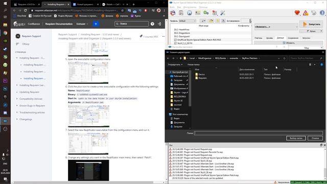Image resolution: width=327 pixels, height=184 pixels.
Task: Expand Troubleshooting articles tree item
Action: (17, 112)
